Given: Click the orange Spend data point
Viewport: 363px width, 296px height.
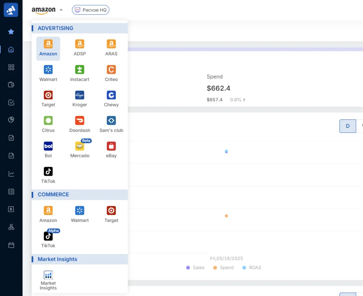Looking at the screenshot, I should pos(227,216).
